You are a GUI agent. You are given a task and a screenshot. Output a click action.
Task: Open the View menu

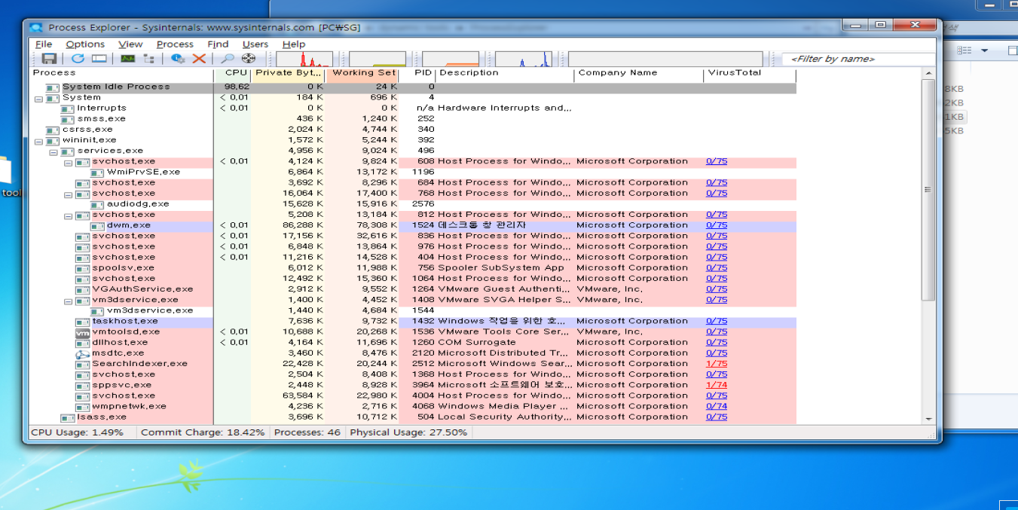click(130, 44)
